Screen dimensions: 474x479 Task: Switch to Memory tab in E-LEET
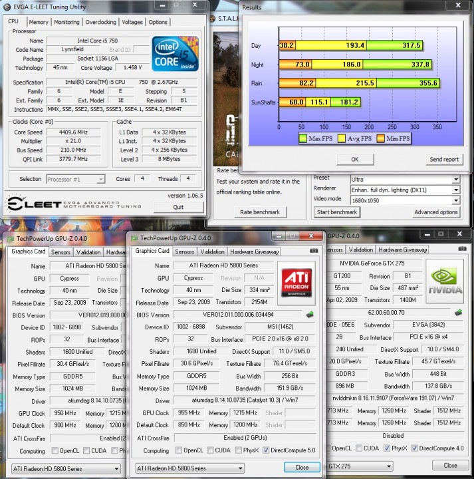tap(39, 22)
